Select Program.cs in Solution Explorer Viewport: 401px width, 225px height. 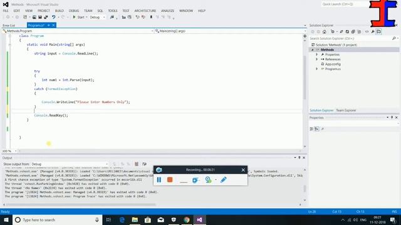333,69
